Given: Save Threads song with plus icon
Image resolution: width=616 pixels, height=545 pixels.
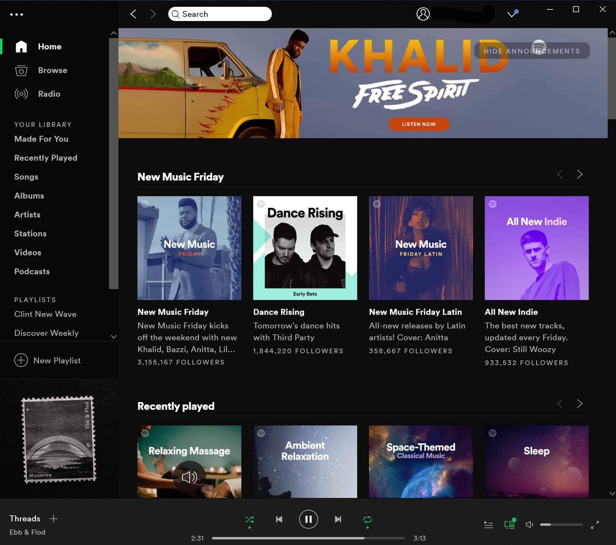Looking at the screenshot, I should (54, 518).
